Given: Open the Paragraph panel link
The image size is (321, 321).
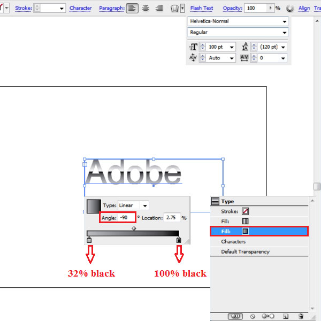Looking at the screenshot, I should (x=112, y=8).
